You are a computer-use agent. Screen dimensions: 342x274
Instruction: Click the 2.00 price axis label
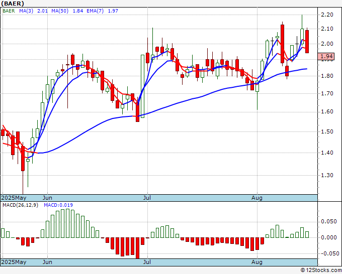pos(327,44)
